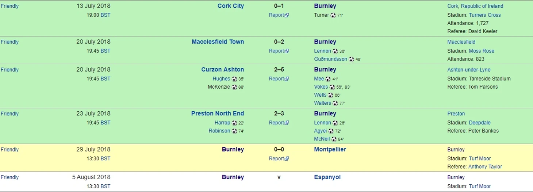Click Friendly link for 13 July match
533x192 pixels.
point(9,6)
